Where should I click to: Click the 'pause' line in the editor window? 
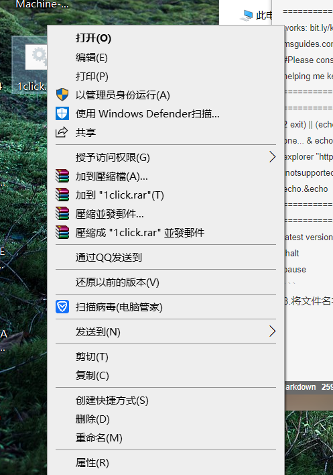[295, 269]
